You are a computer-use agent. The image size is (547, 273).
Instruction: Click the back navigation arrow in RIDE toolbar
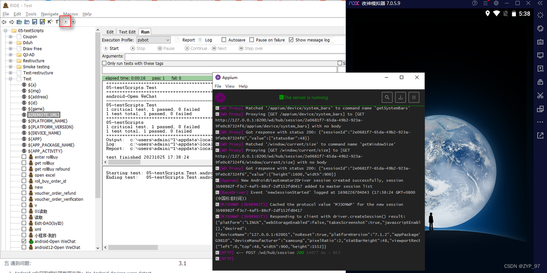(x=4, y=21)
